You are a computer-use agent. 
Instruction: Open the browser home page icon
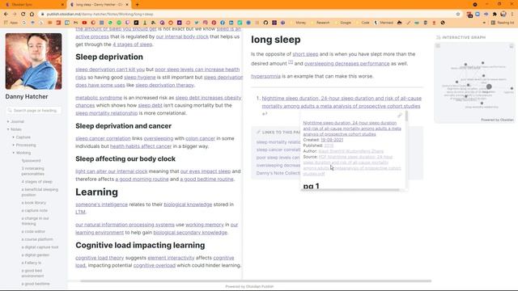point(32,15)
